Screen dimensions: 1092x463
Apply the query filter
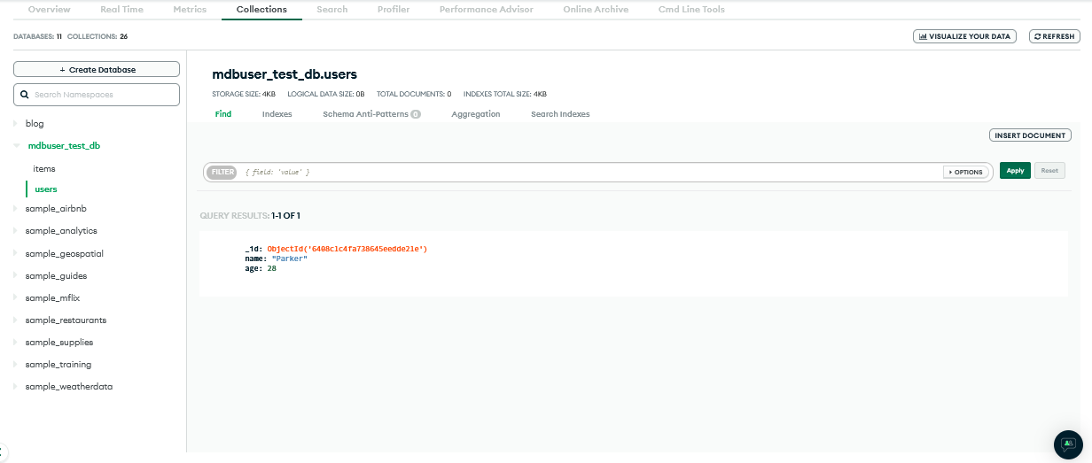pyautogui.click(x=1015, y=171)
